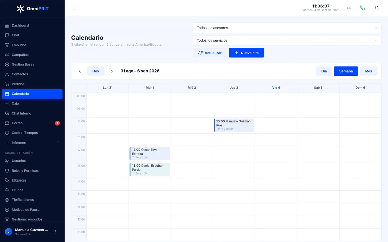This screenshot has width=388, height=242.
Task: Click the Vie 4 column header
Action: click(x=276, y=88)
